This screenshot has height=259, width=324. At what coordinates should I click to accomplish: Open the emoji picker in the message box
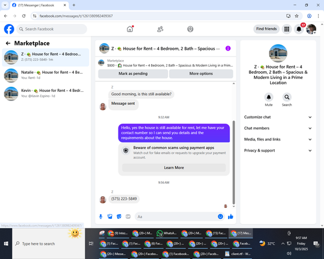[220, 216]
